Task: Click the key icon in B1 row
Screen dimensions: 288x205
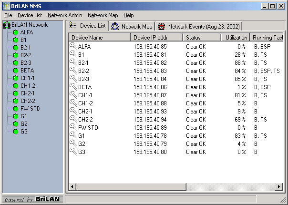Action: click(x=73, y=54)
